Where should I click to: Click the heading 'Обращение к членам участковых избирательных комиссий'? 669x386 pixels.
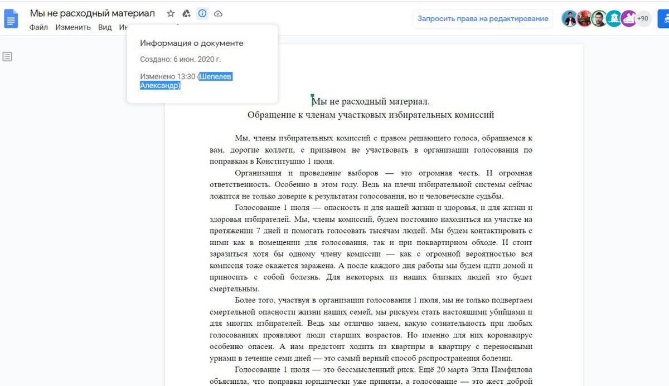click(x=371, y=115)
